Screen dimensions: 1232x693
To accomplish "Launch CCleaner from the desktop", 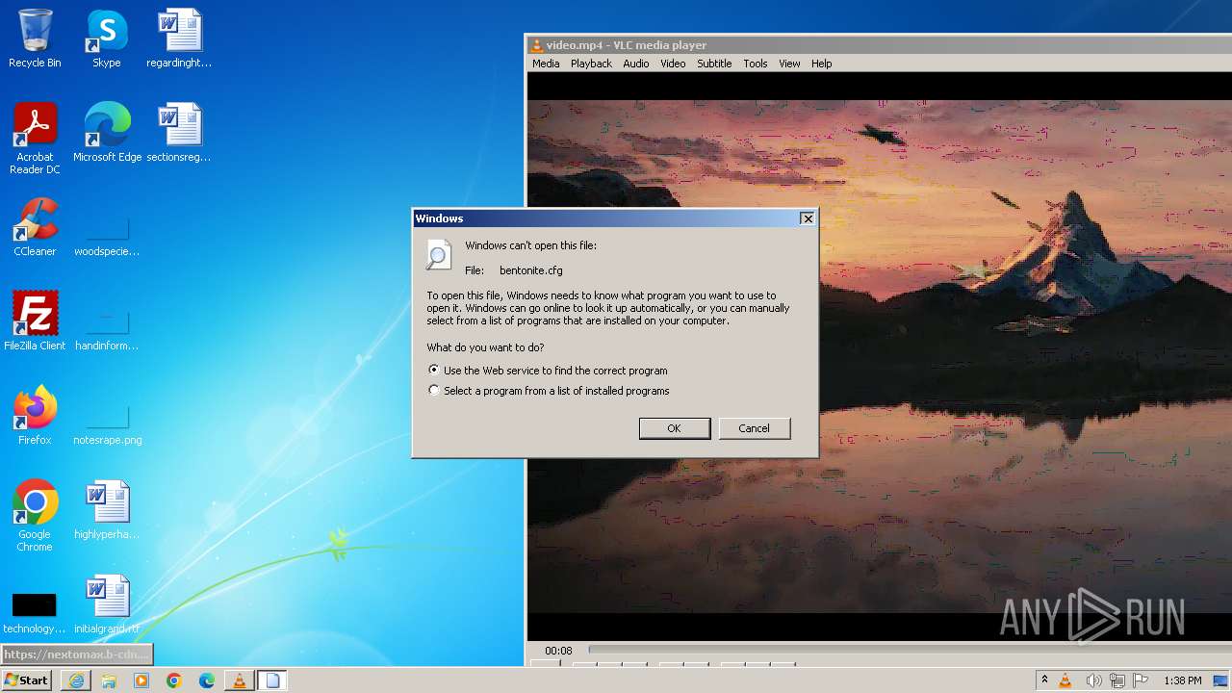I will coord(35,227).
